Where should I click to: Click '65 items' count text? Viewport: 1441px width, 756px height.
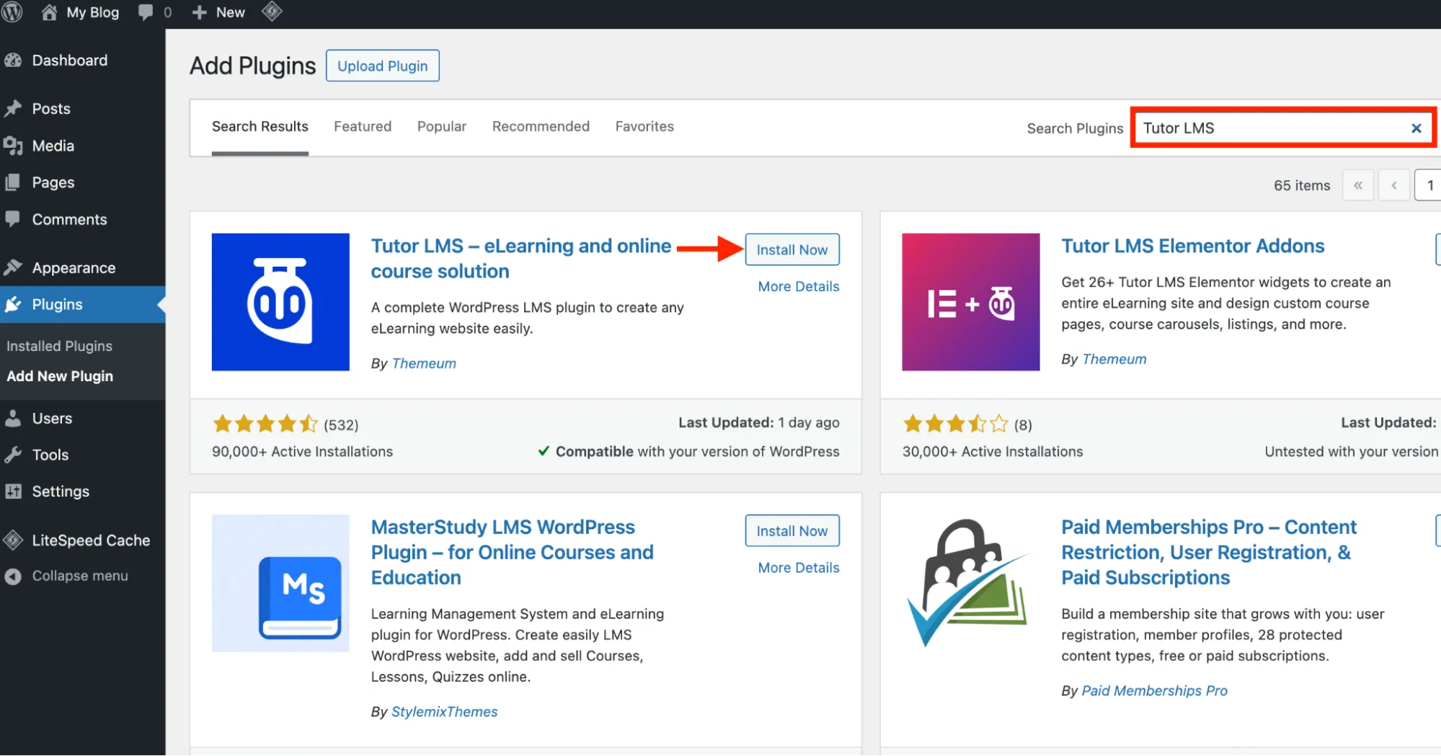[1301, 185]
